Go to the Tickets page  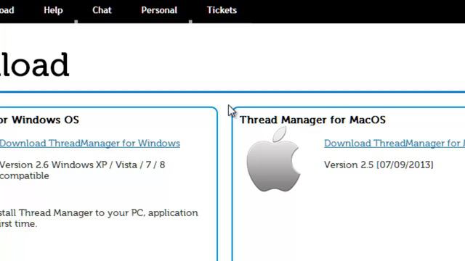tap(222, 10)
